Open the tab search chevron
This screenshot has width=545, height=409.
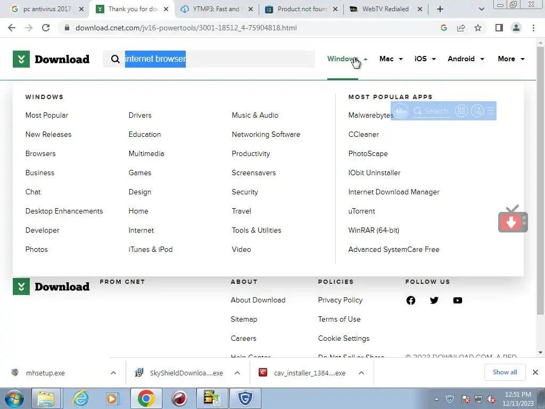[x=481, y=9]
